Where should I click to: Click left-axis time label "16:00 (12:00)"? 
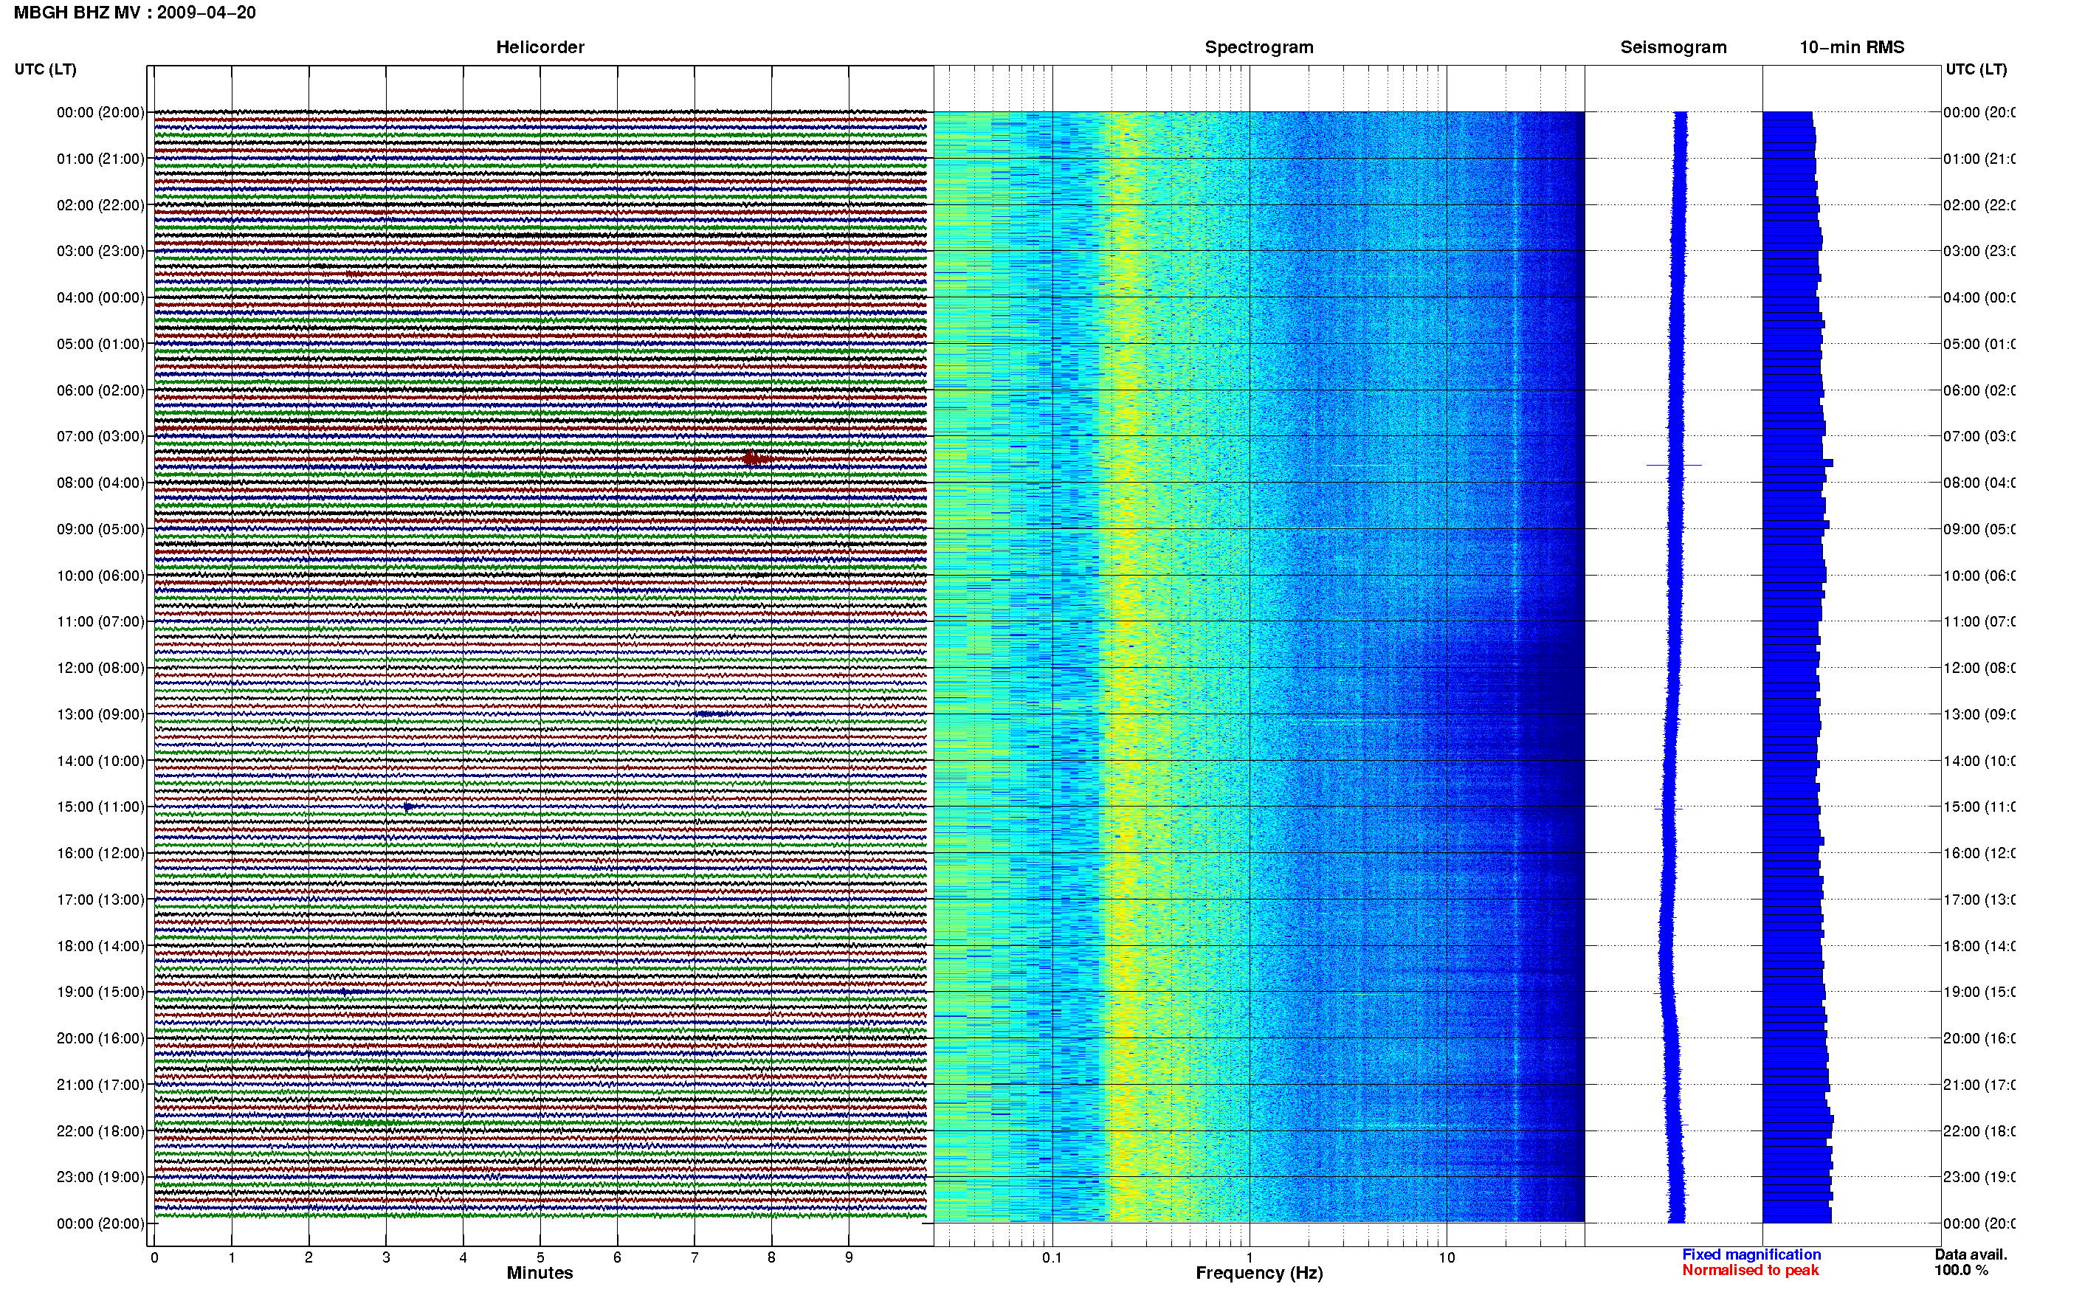pyautogui.click(x=100, y=853)
